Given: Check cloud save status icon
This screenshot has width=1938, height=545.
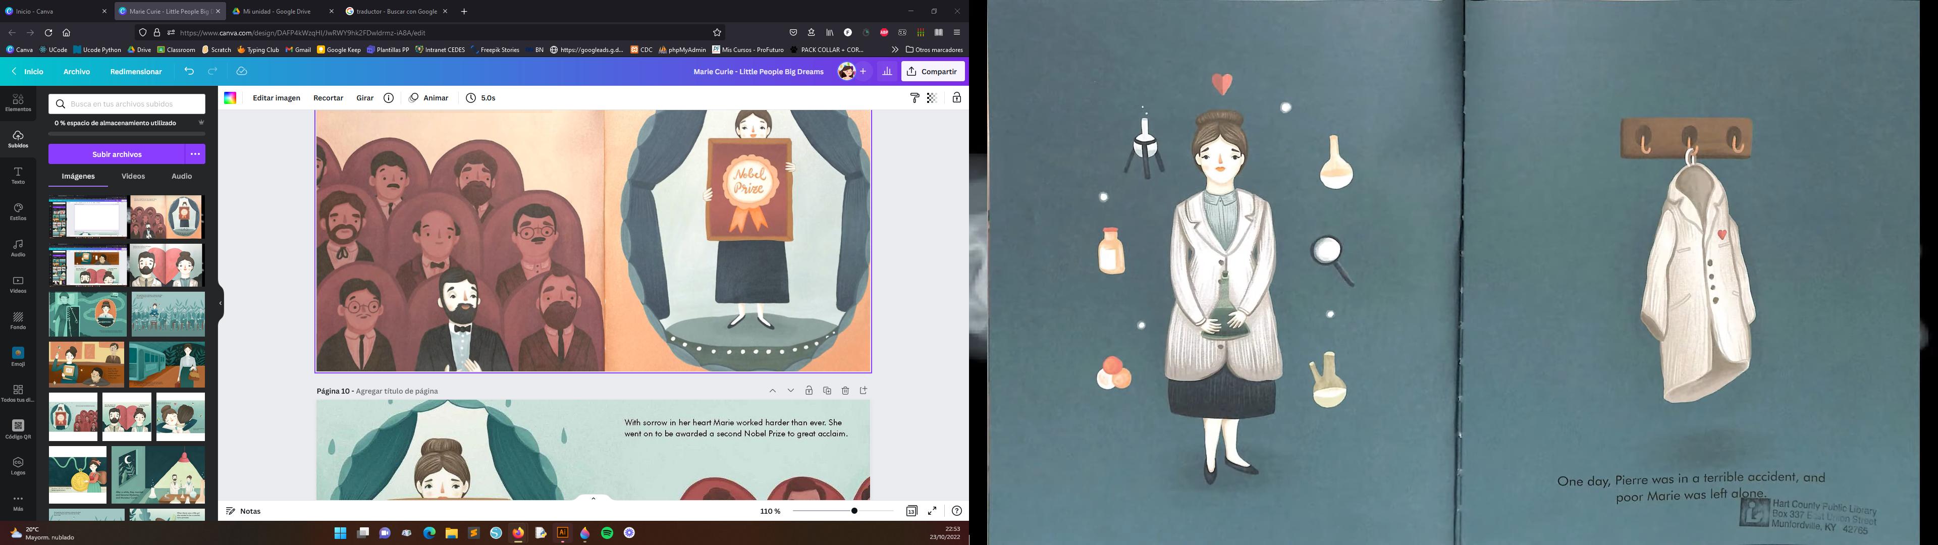Looking at the screenshot, I should tap(242, 72).
